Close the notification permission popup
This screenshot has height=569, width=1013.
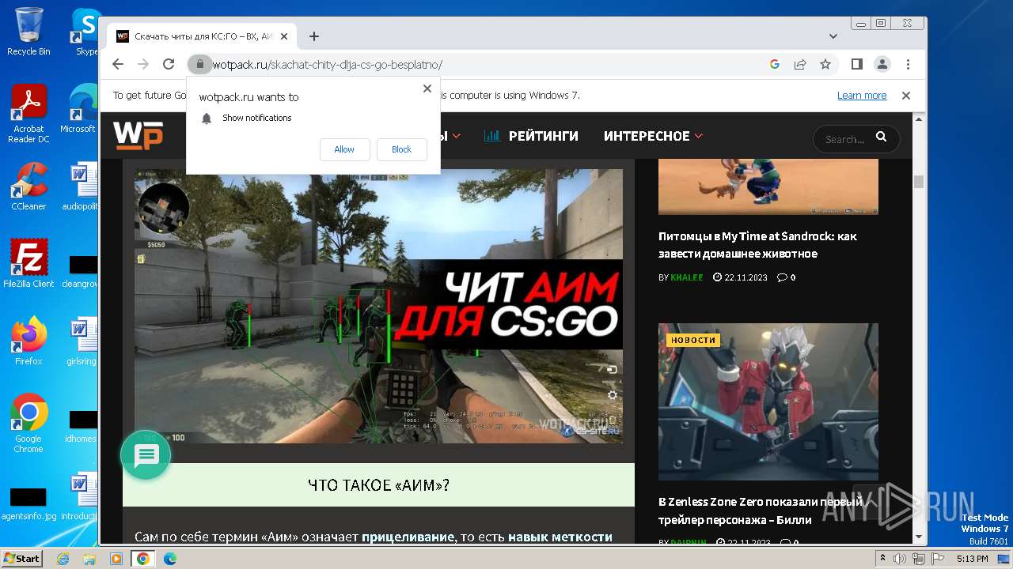tap(427, 89)
